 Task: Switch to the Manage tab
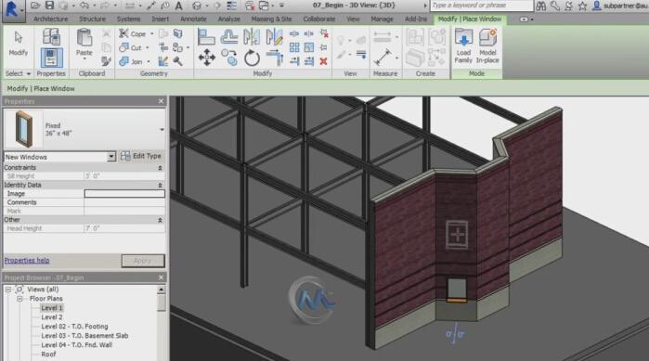pyautogui.click(x=382, y=19)
